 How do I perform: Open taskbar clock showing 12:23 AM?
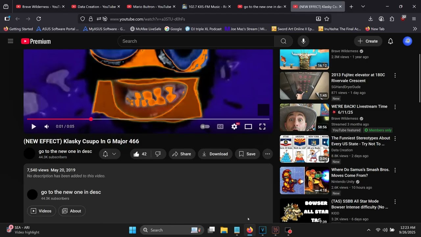click(408, 230)
